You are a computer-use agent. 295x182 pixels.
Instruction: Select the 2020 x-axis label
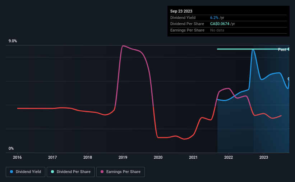click(x=158, y=157)
